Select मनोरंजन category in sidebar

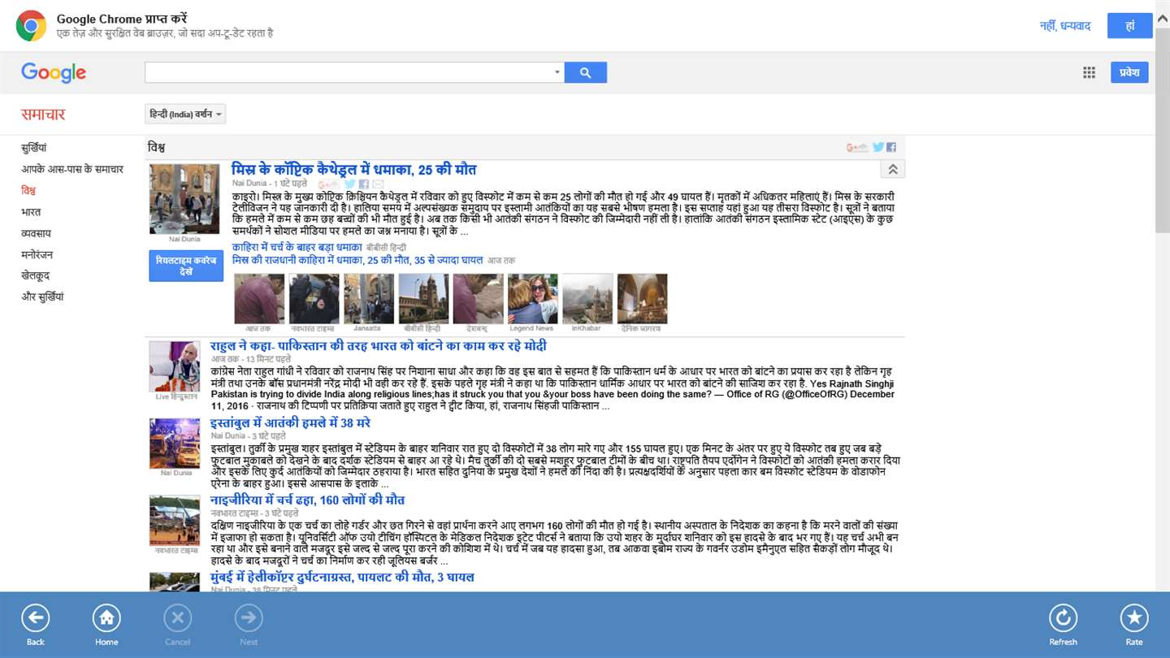37,254
